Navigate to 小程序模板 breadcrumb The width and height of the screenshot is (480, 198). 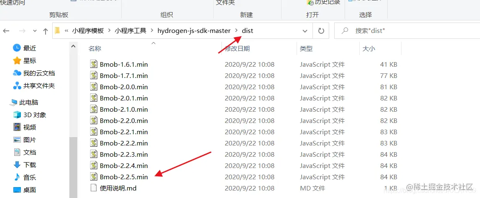tap(88, 31)
